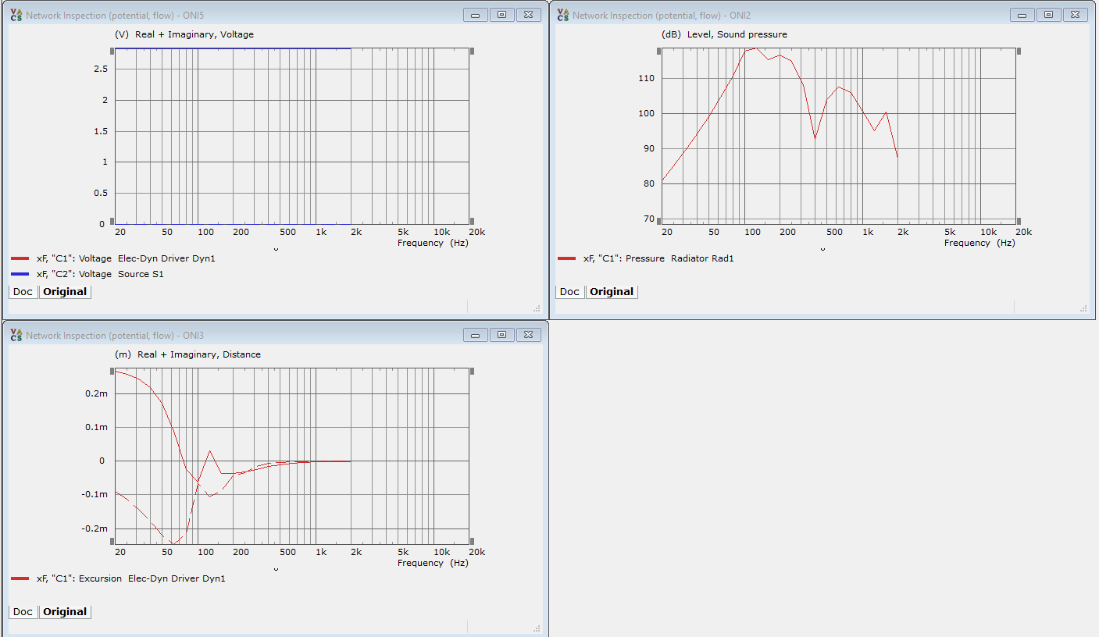This screenshot has width=1099, height=637.
Task: Close the ONI5 window
Action: click(x=528, y=15)
